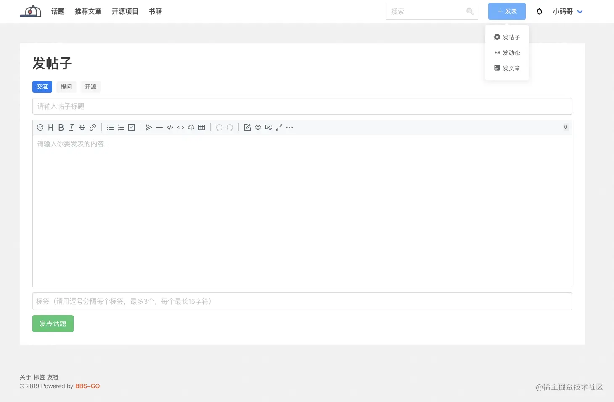The width and height of the screenshot is (614, 402).
Task: Open the BBS-GO footer link
Action: (87, 386)
